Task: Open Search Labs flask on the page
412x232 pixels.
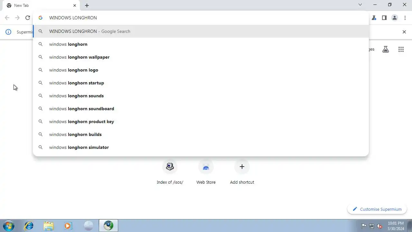Action: tap(385, 49)
